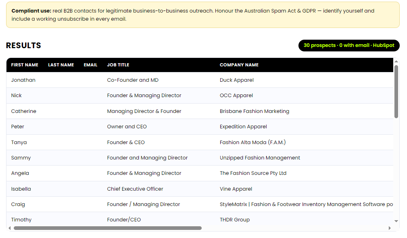Click the horizontal scrollbar thumb under the table

108,228
